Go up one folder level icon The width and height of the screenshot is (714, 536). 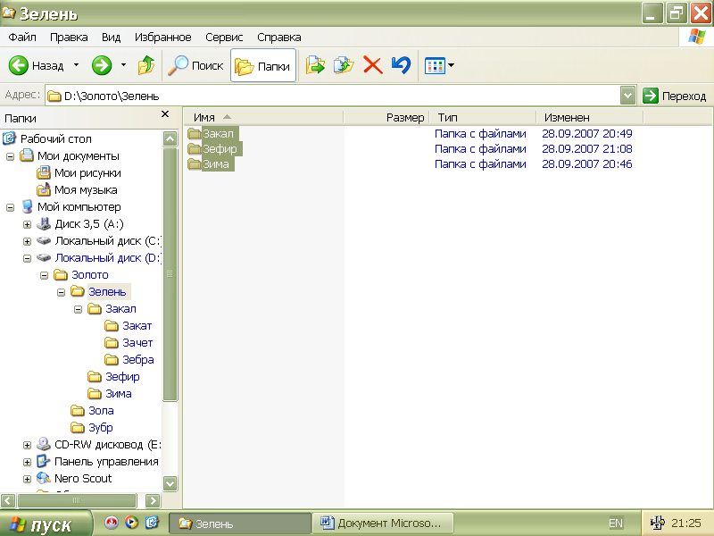(146, 65)
